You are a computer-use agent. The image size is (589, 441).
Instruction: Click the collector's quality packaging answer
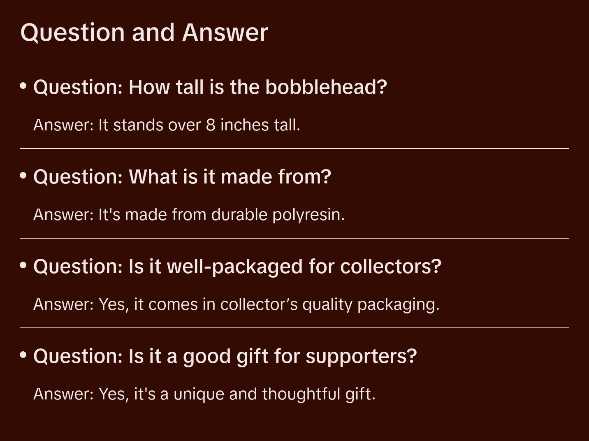(x=236, y=304)
